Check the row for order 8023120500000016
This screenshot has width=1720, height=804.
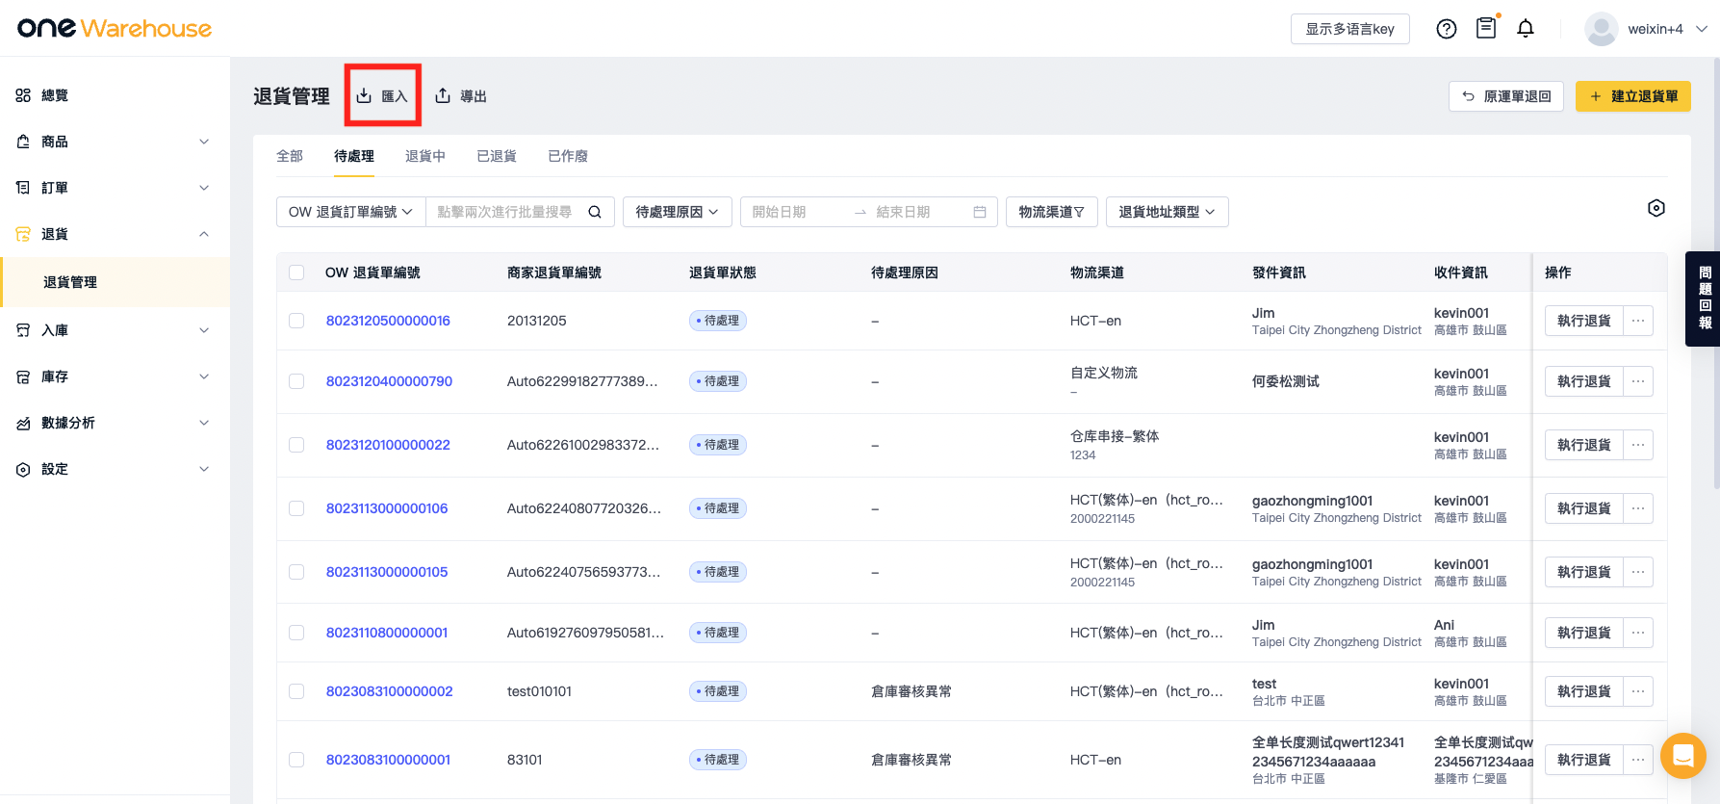[296, 321]
